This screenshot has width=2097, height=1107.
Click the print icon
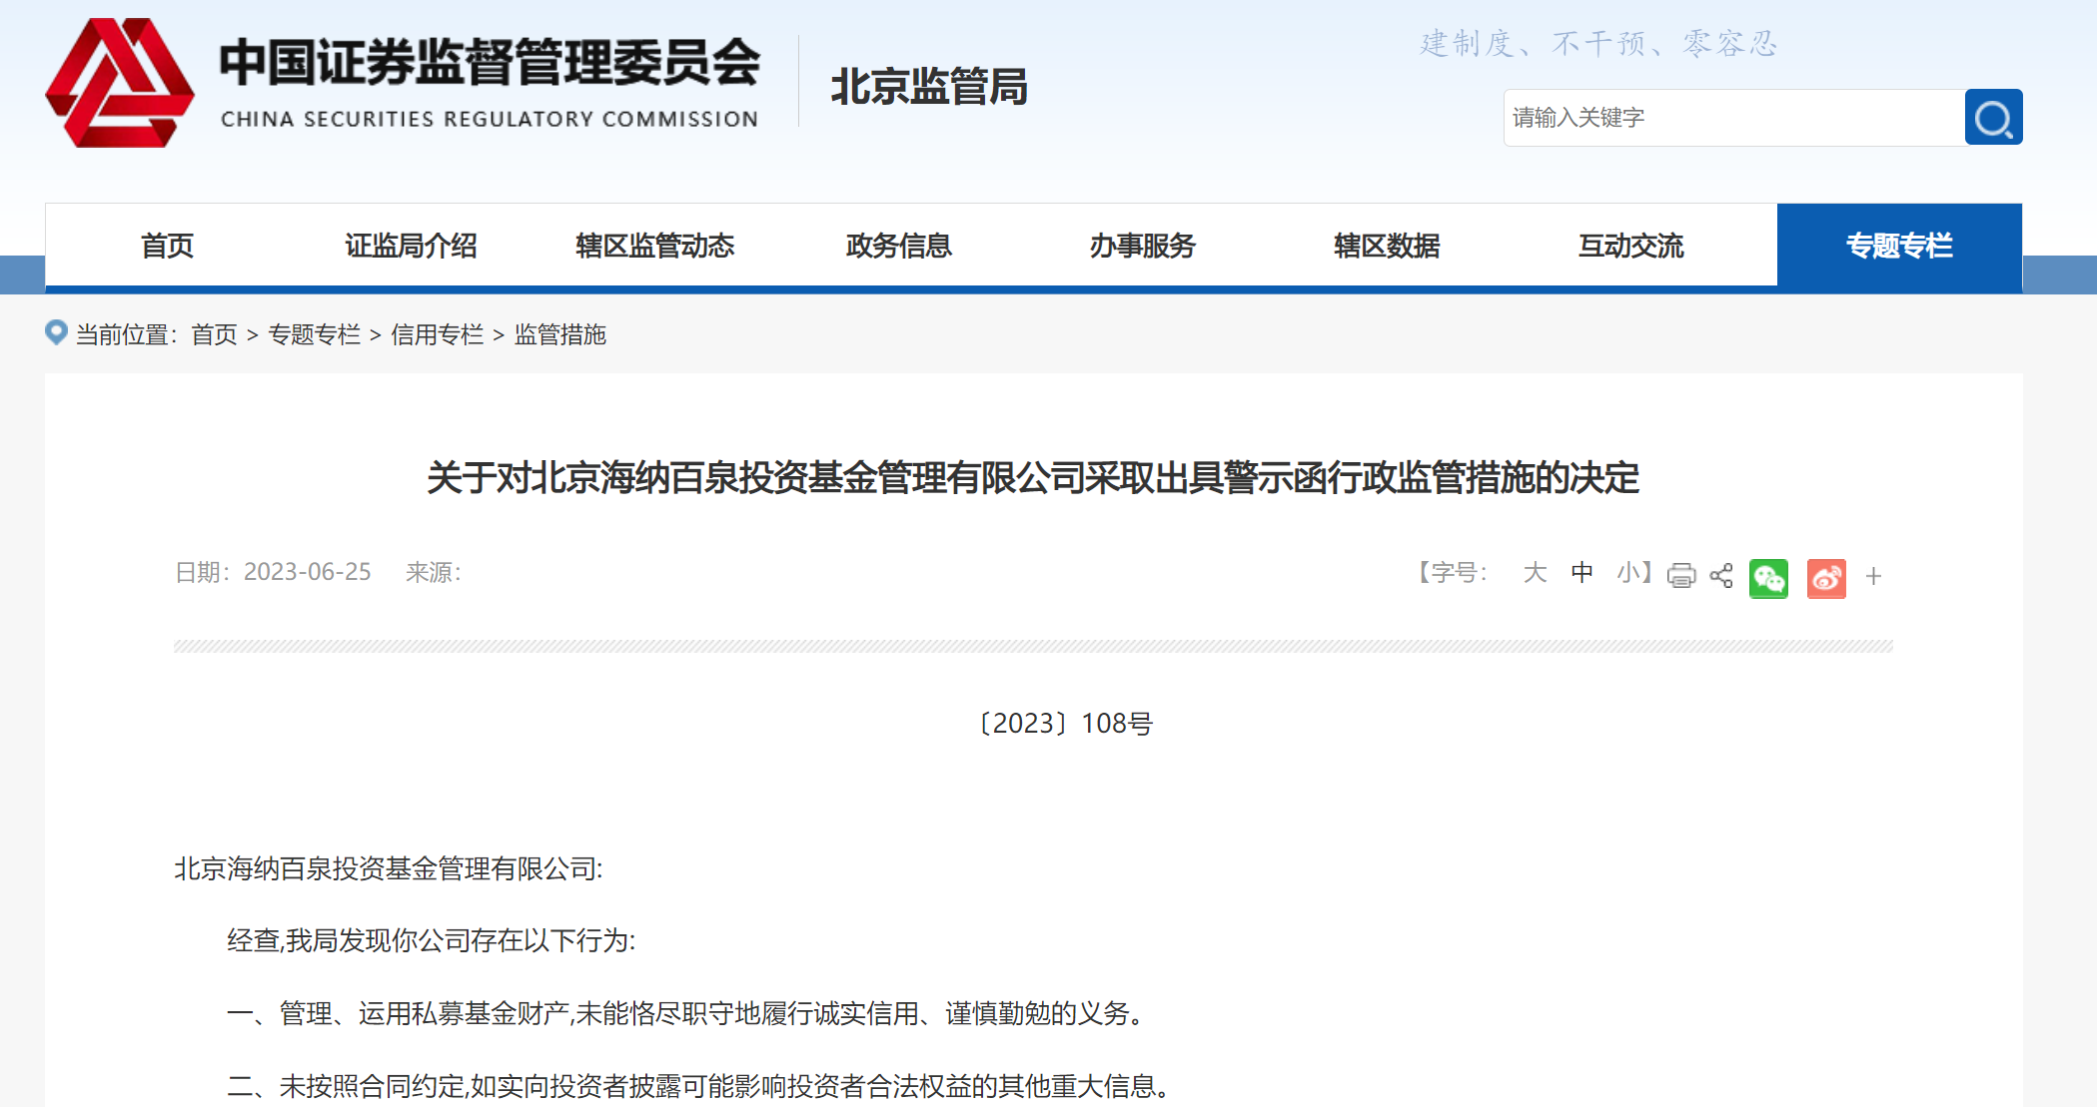[x=1681, y=575]
